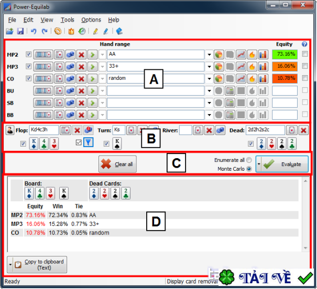317x289 pixels.
Task: Click the Flop input field with Kd4c3h
Action: coord(44,130)
